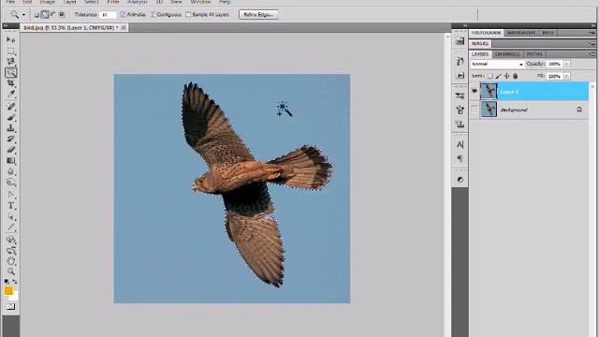Viewport: 599px width, 337px height.
Task: Select the Gradient tool
Action: (x=10, y=160)
